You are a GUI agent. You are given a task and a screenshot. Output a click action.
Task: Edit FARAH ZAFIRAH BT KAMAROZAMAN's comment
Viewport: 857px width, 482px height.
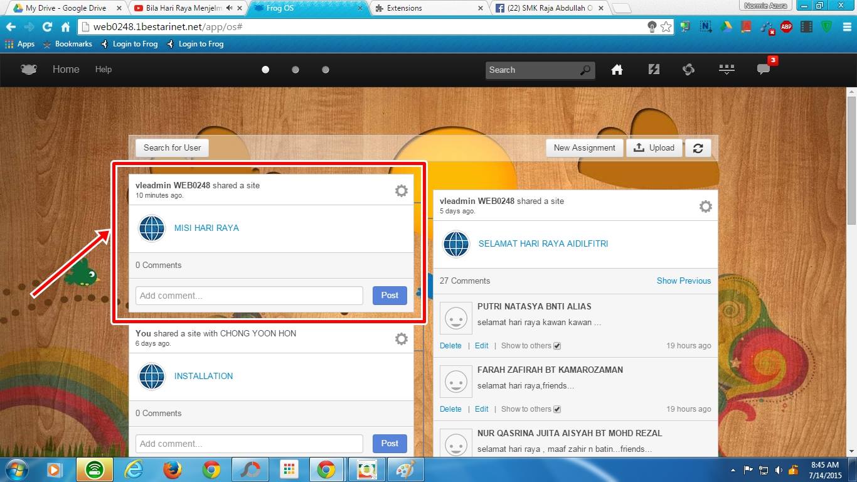point(482,409)
